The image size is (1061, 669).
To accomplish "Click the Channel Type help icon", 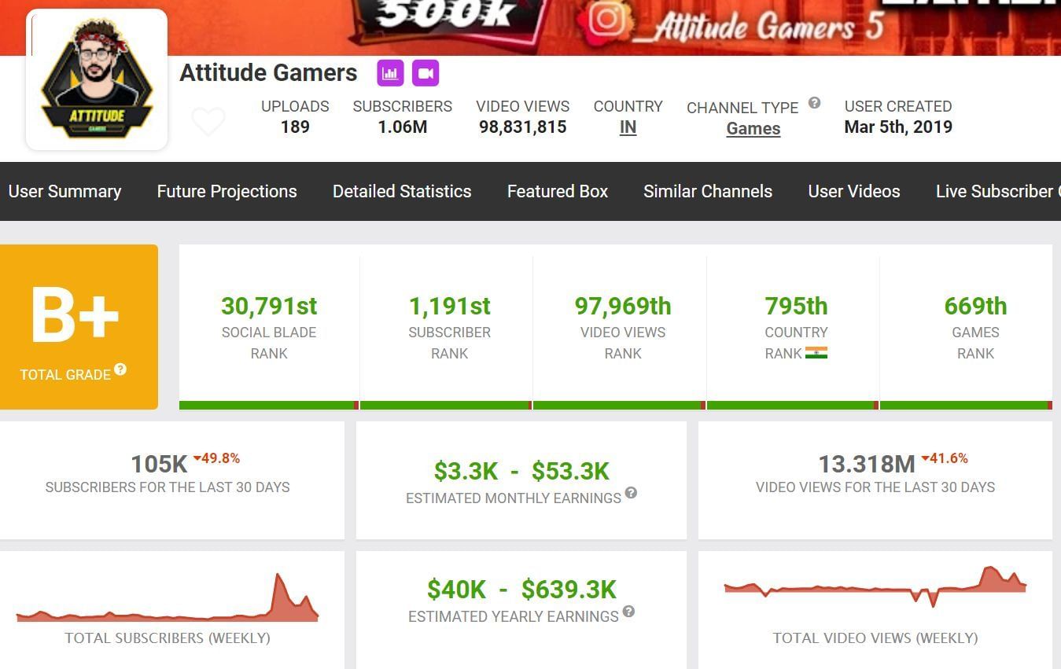I will 815,102.
